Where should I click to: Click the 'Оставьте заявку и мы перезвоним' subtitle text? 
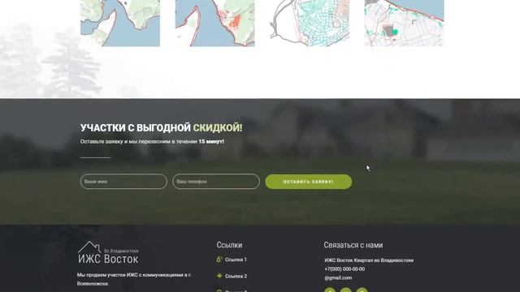point(152,141)
